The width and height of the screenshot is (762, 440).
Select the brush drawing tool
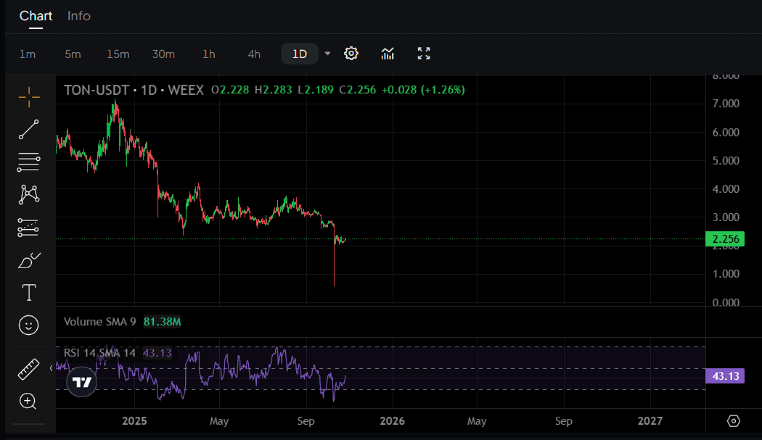[x=28, y=260]
